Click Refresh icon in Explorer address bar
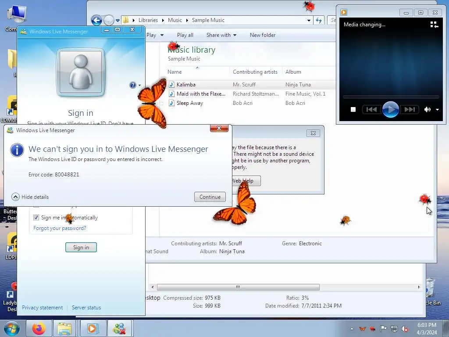This screenshot has height=337, width=449. coord(319,20)
